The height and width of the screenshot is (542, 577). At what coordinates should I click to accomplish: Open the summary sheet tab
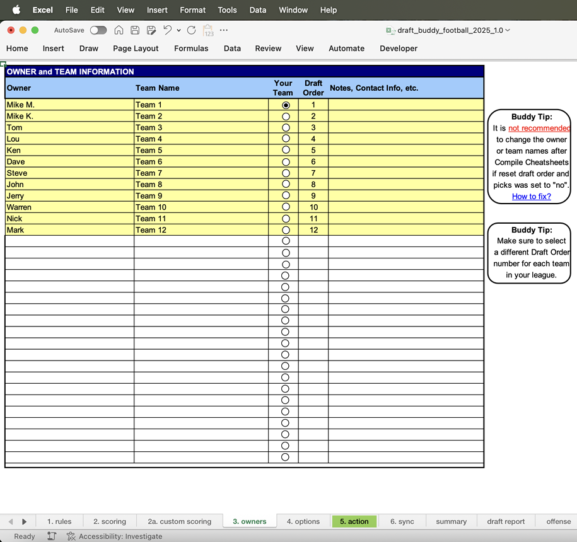451,521
